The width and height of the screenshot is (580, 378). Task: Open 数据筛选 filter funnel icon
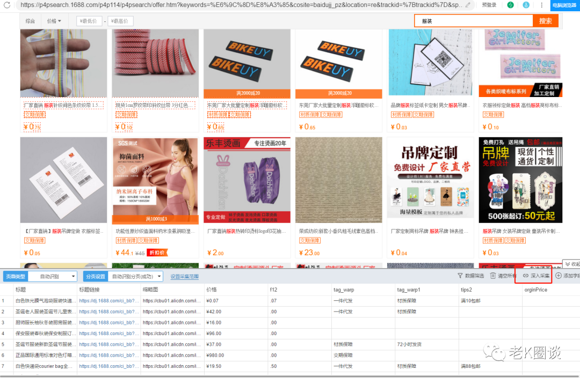460,276
